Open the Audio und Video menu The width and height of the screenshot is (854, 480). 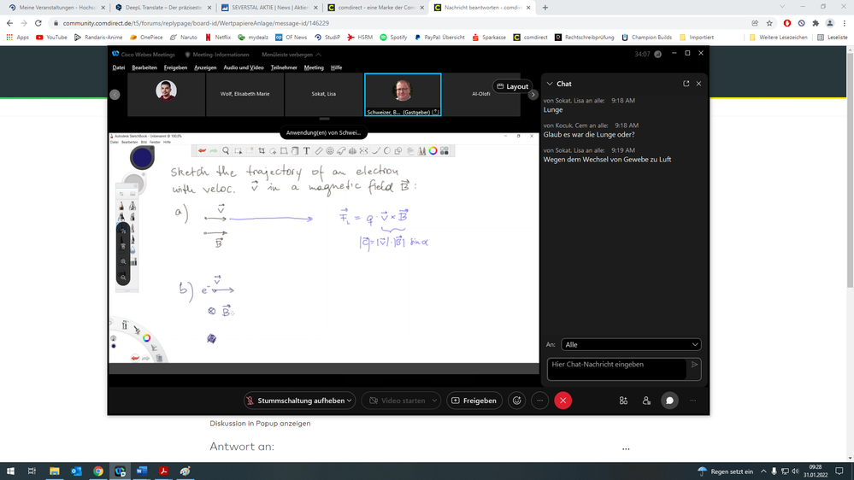coord(244,67)
